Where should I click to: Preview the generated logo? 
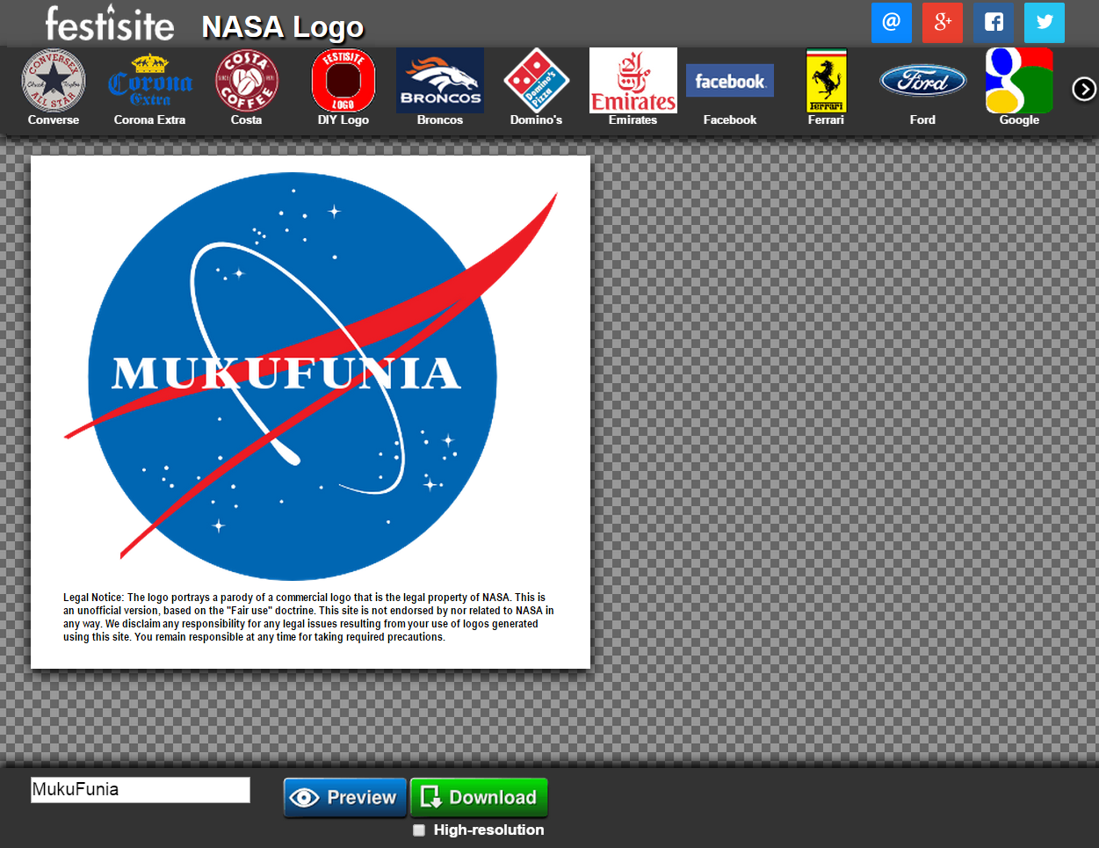(345, 797)
